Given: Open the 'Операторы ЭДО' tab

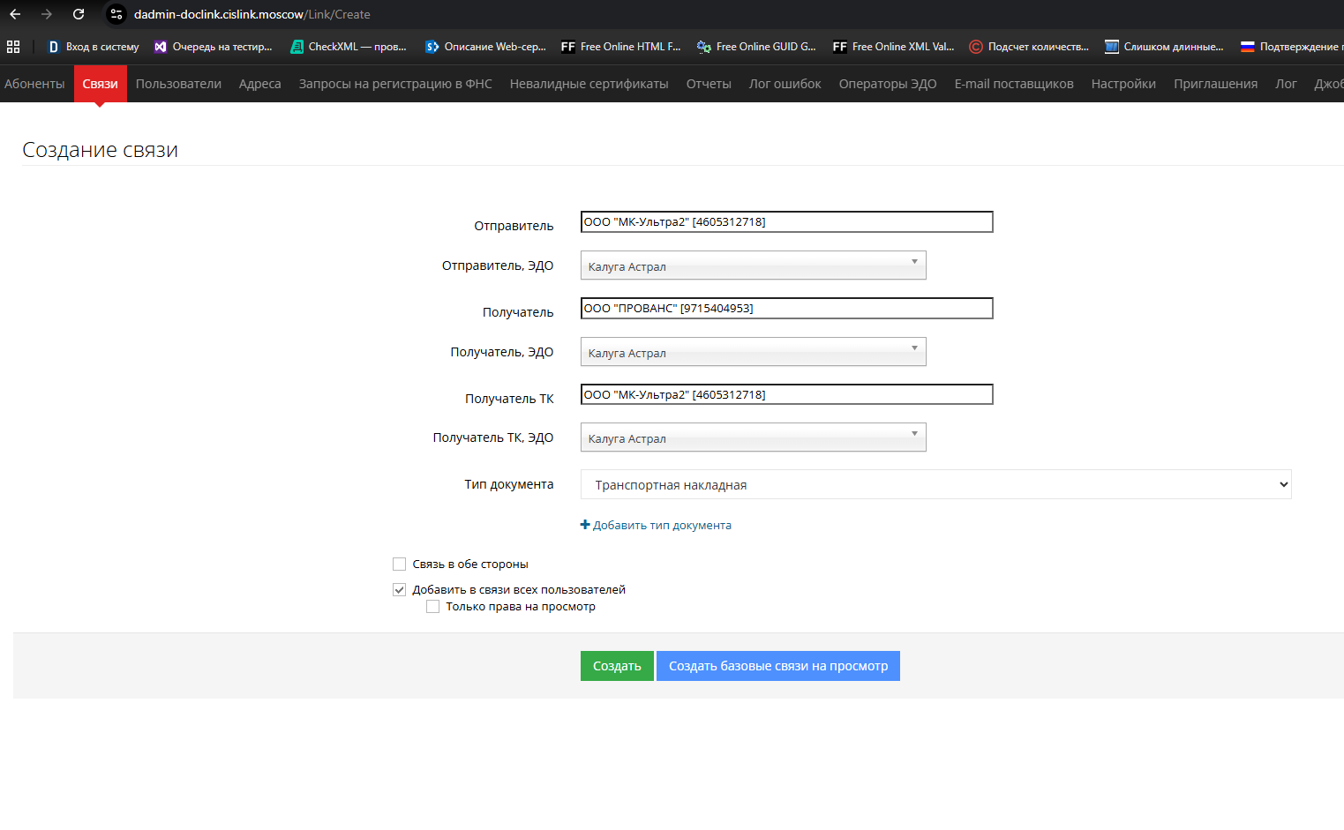Looking at the screenshot, I should (x=888, y=84).
